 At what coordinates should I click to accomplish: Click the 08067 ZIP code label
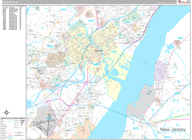click(x=180, y=38)
